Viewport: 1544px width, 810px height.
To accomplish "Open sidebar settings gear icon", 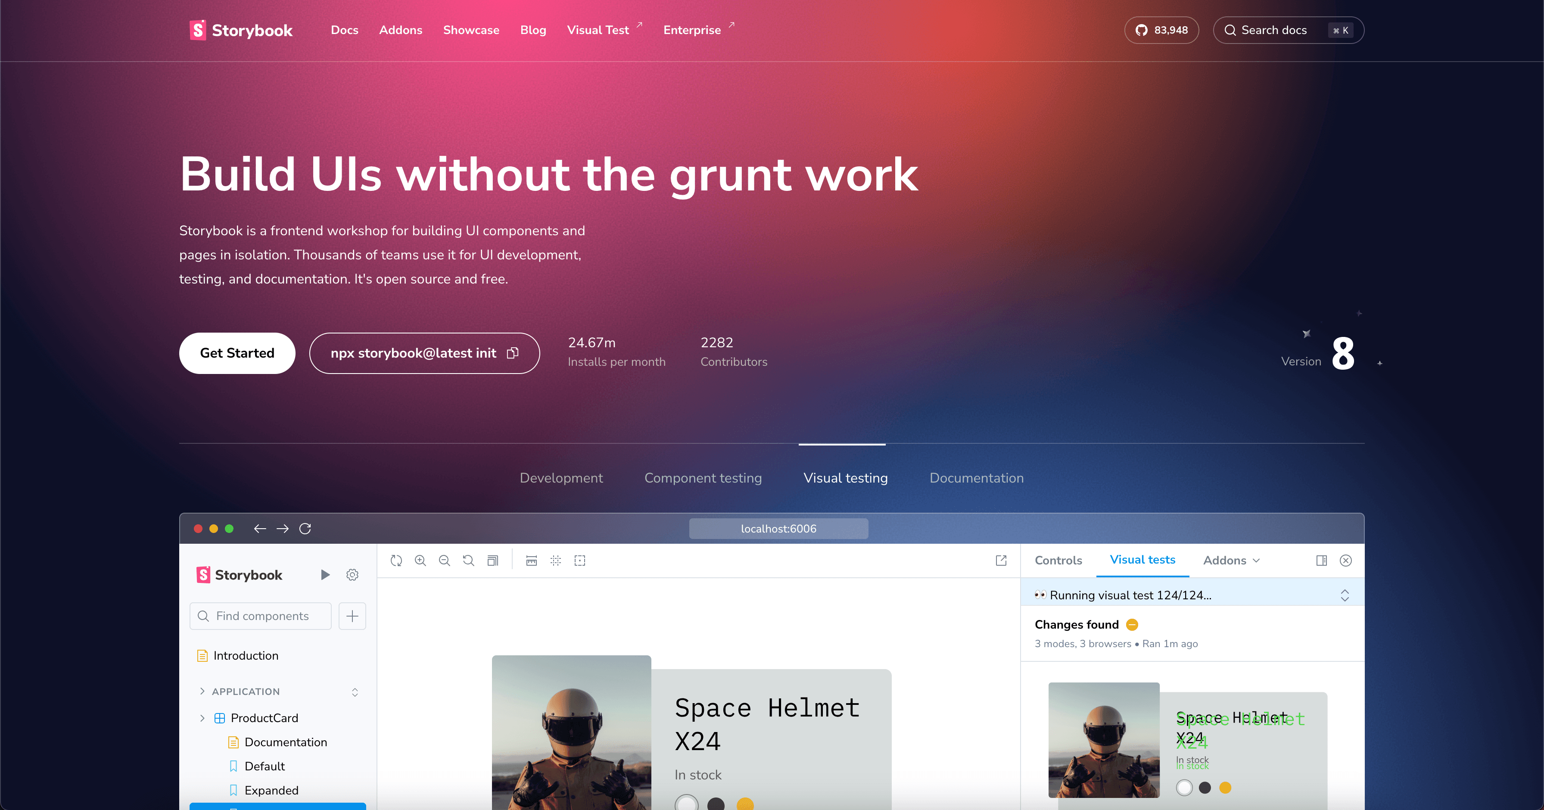I will click(x=352, y=575).
